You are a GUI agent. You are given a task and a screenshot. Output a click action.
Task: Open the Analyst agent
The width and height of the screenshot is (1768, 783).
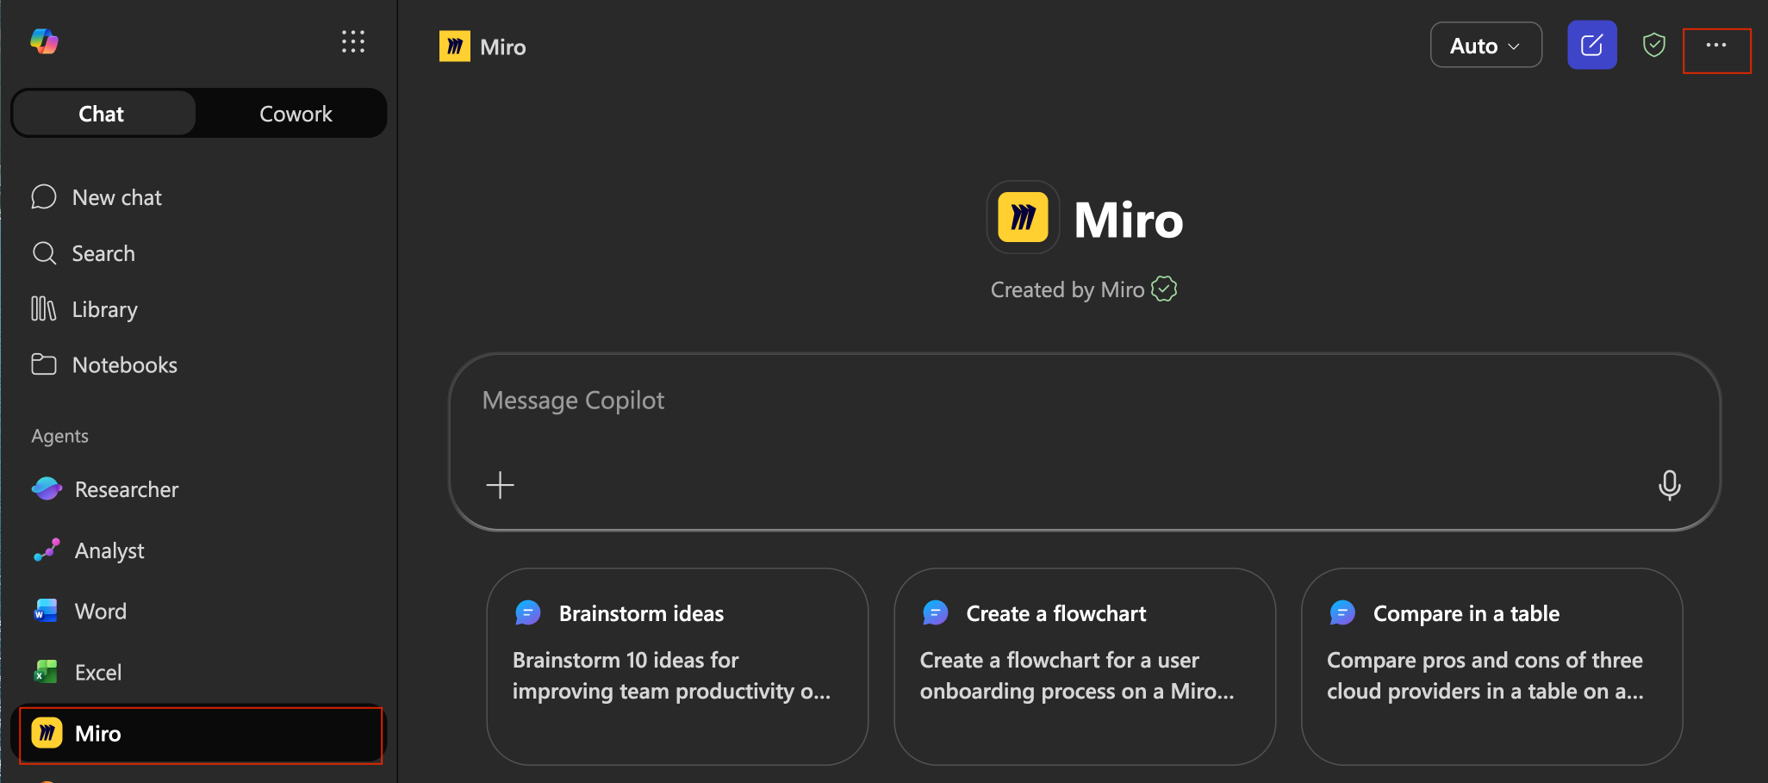tap(199, 550)
